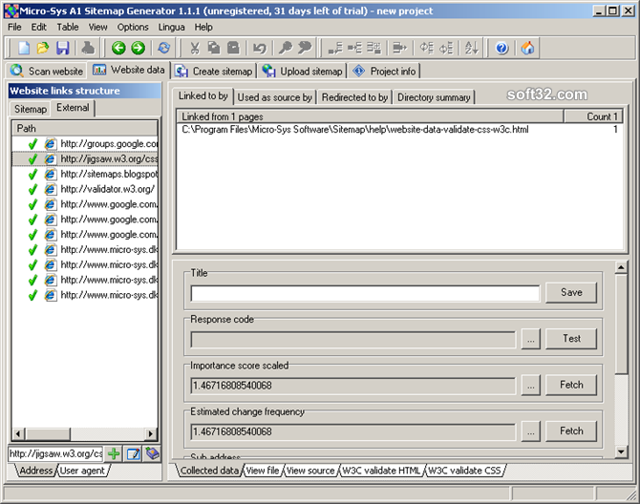Open the File menu
The height and width of the screenshot is (504, 640).
(x=14, y=28)
